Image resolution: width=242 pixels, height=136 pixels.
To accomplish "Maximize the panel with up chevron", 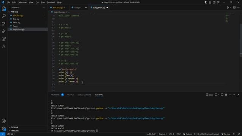I will tap(234, 95).
